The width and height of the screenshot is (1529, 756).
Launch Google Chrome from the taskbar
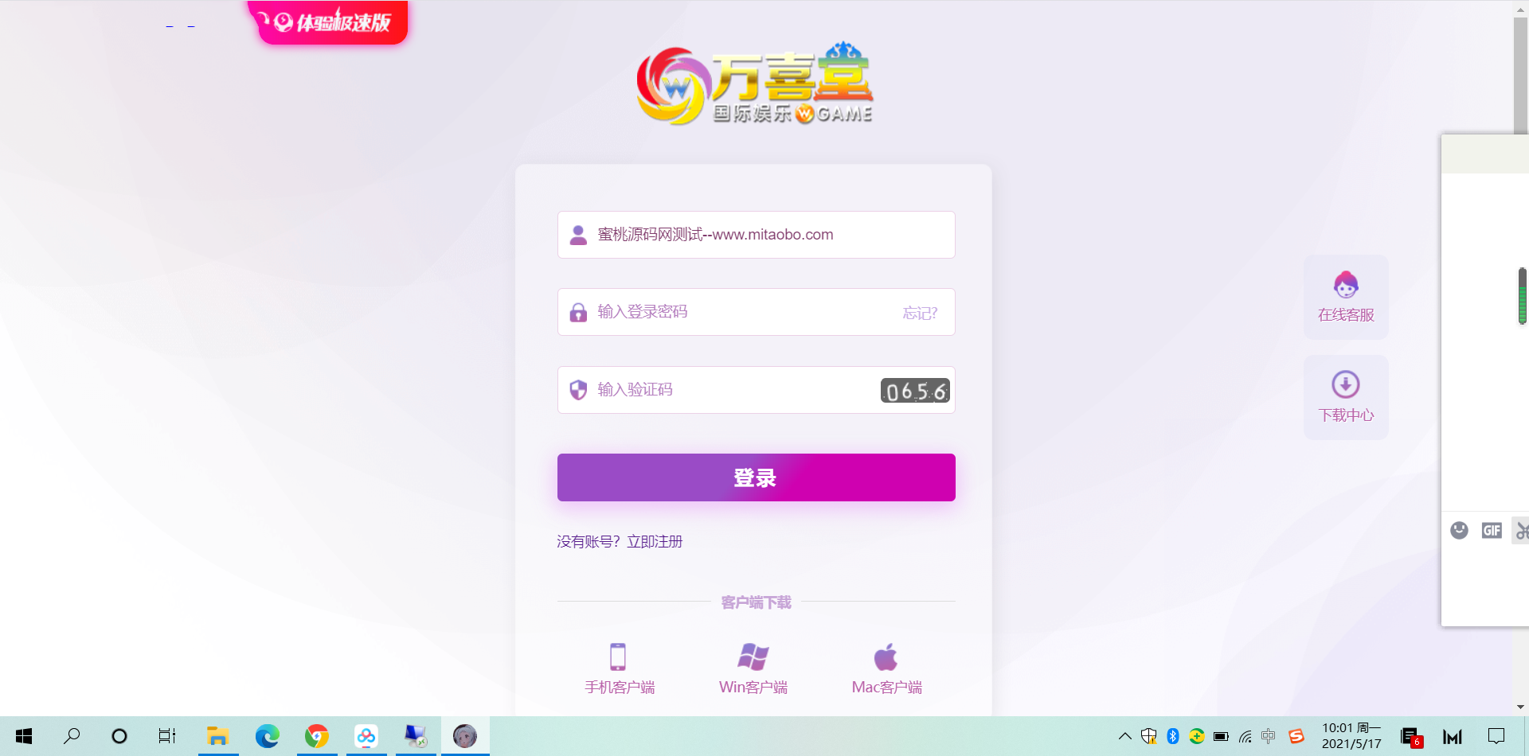pyautogui.click(x=317, y=736)
